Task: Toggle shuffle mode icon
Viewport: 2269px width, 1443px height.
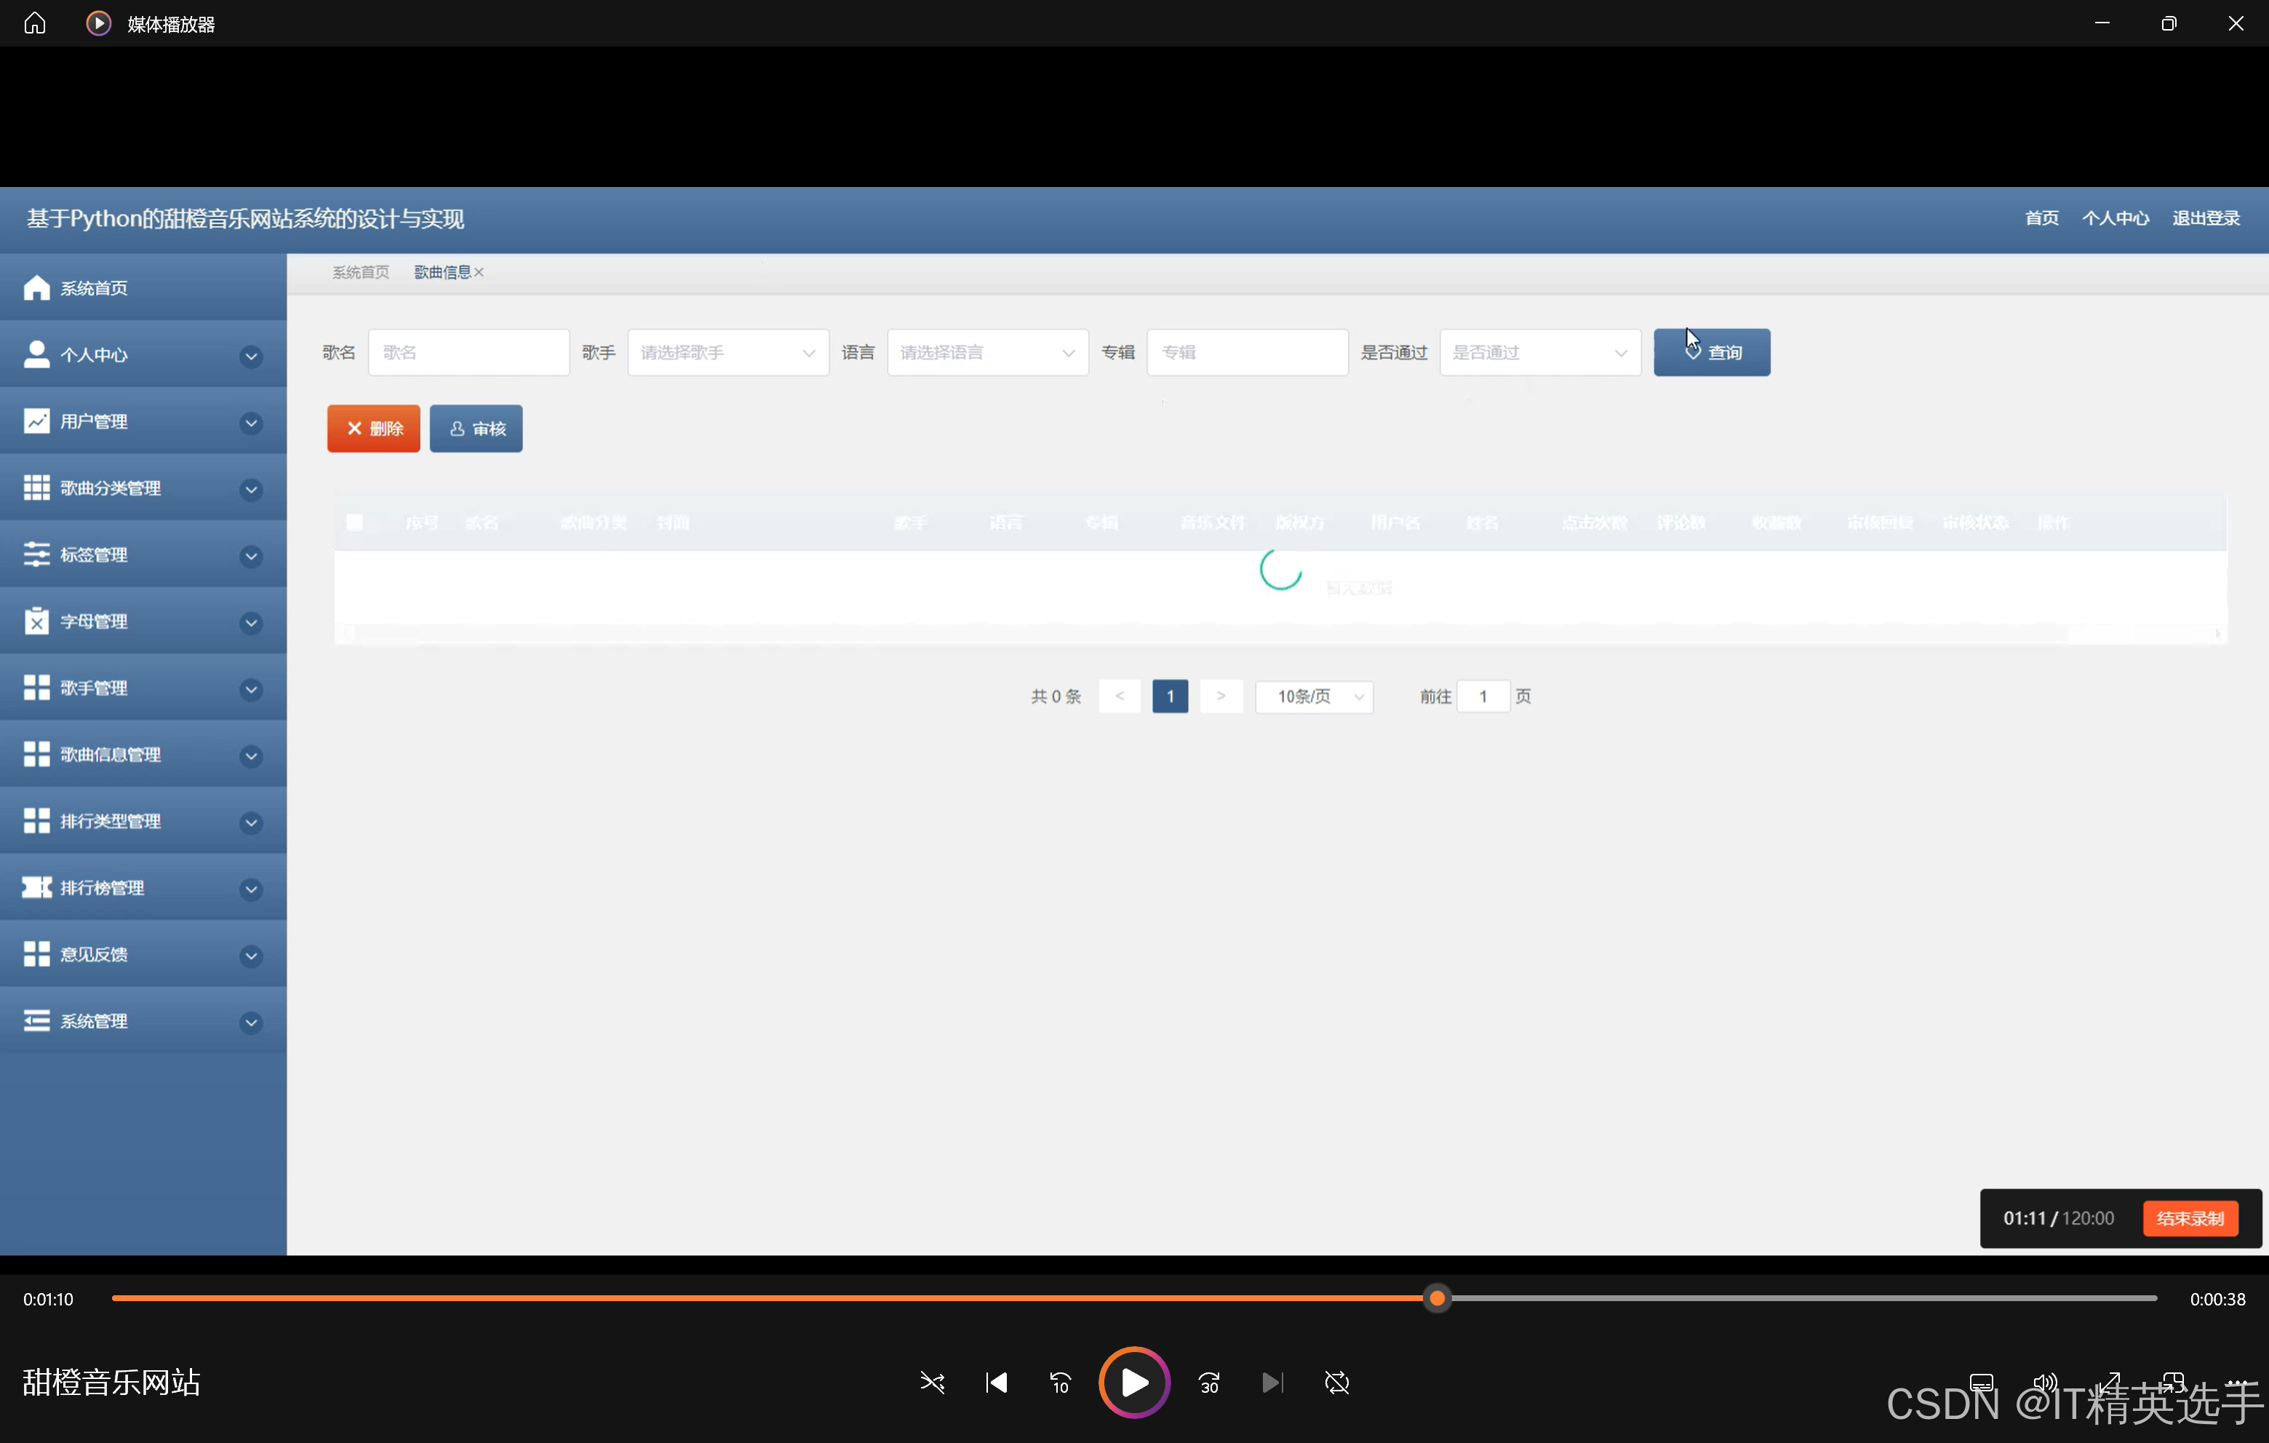Action: pos(932,1382)
